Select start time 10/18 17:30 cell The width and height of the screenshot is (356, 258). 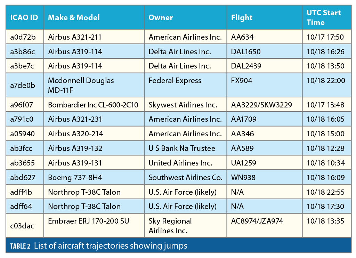325,207
